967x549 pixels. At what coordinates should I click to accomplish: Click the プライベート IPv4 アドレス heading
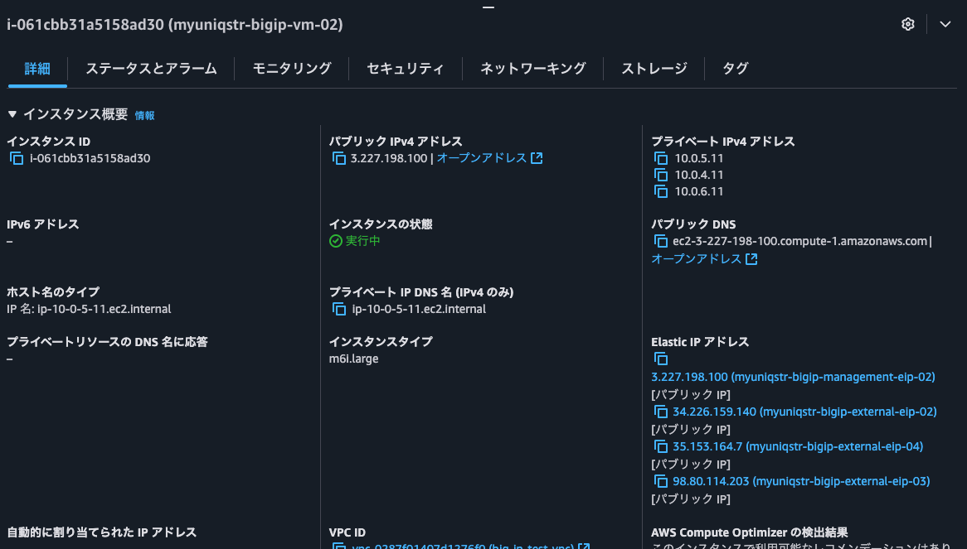pyautogui.click(x=723, y=142)
